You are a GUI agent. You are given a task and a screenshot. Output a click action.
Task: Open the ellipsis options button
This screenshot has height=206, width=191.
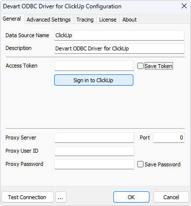[61, 197]
